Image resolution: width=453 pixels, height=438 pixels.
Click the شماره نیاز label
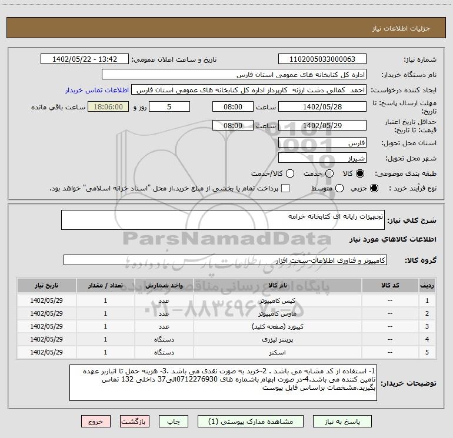(x=420, y=60)
